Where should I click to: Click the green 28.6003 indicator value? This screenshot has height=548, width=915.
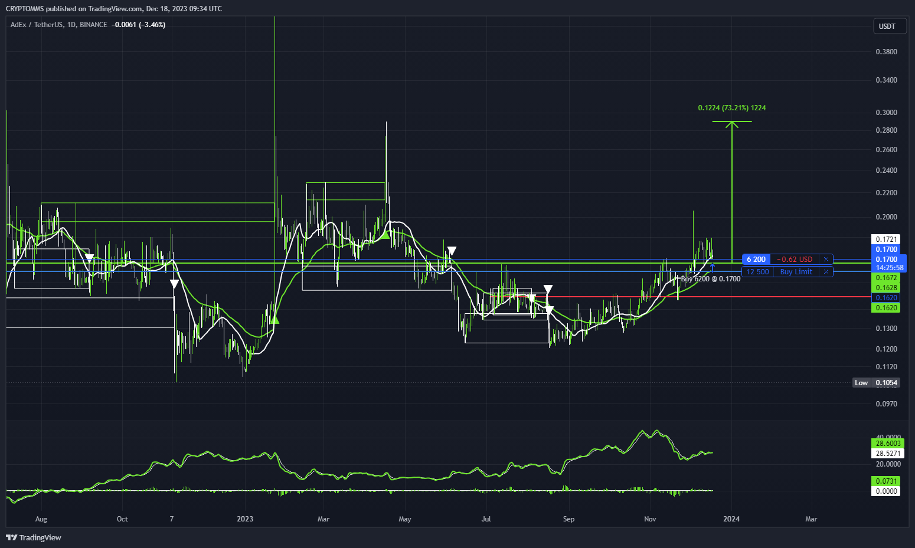point(888,443)
